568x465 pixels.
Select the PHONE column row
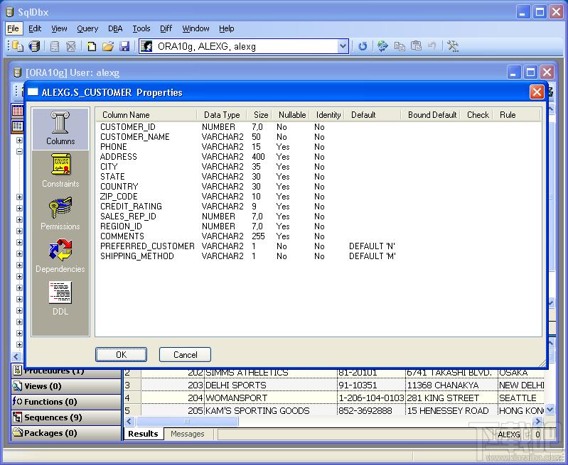pyautogui.click(x=318, y=147)
